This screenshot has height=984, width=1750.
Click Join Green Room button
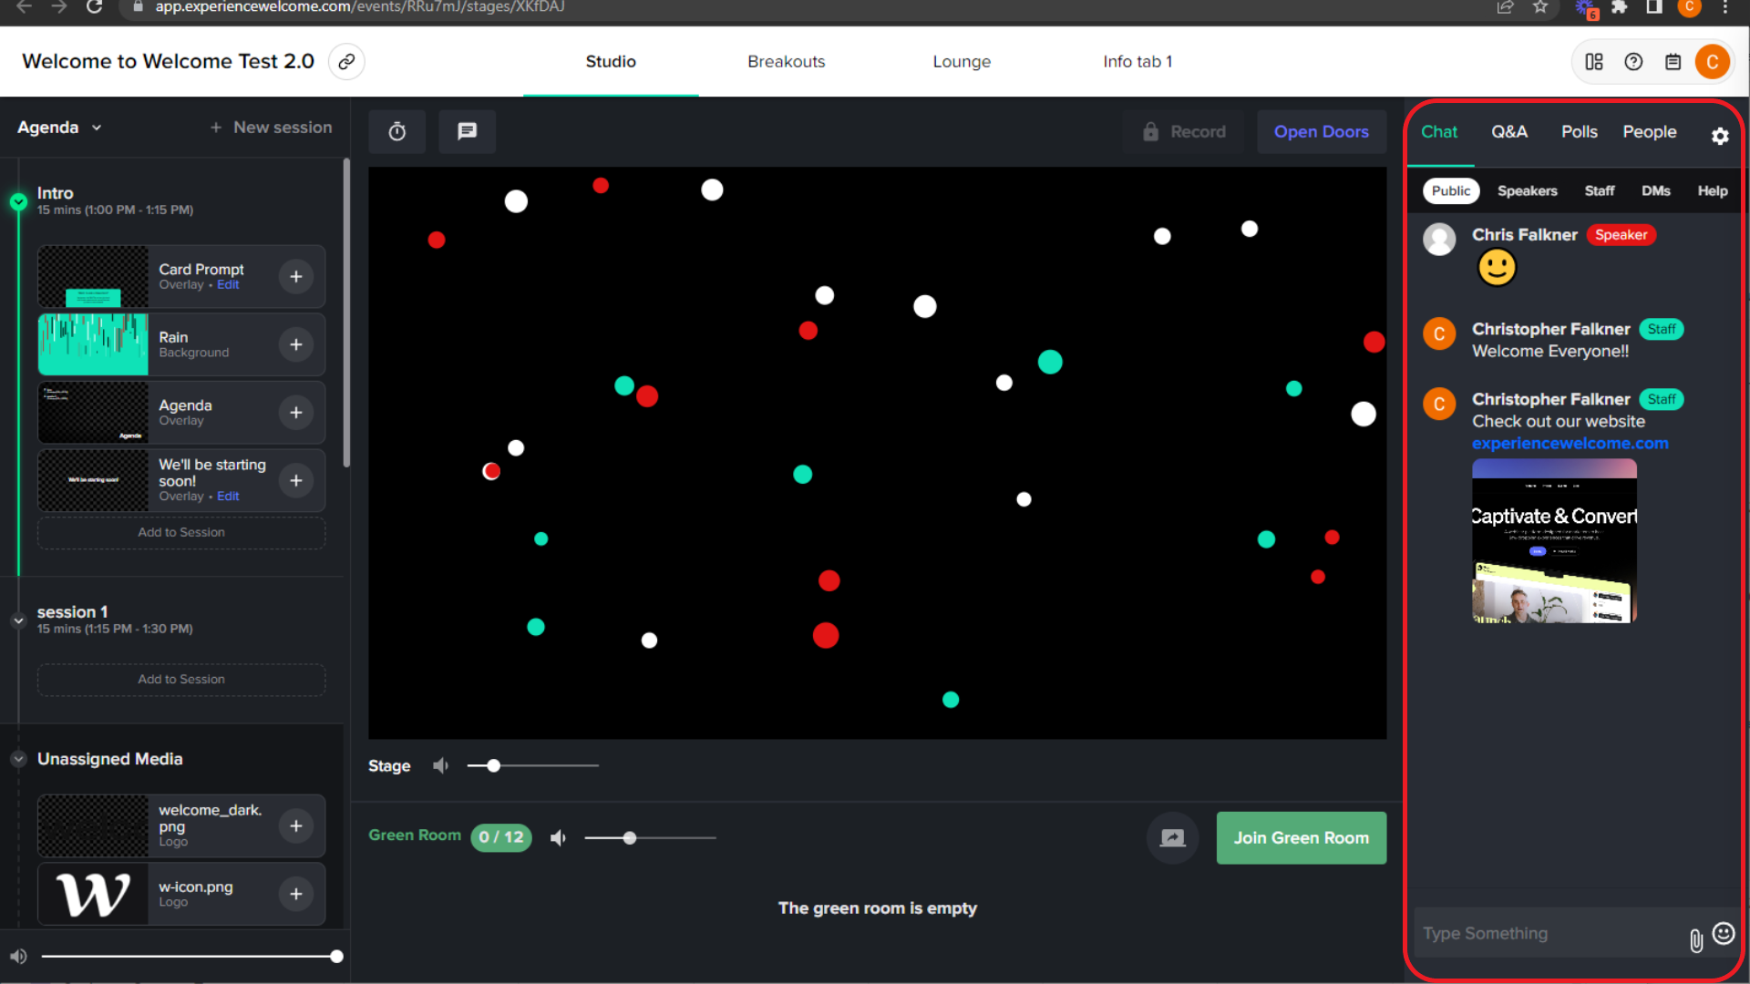click(x=1301, y=837)
